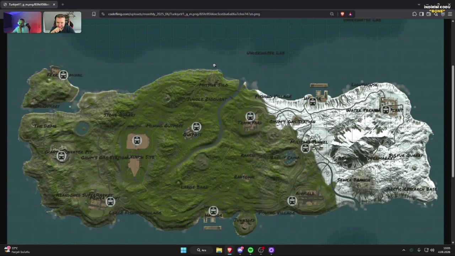The height and width of the screenshot is (256, 455).
Task: Click the Brave browser taskbar icon
Action: (230, 250)
